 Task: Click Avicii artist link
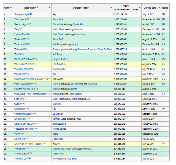(55, 159)
